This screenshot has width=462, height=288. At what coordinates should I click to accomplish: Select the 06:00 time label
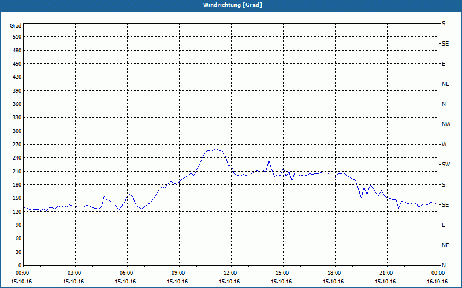pos(127,273)
